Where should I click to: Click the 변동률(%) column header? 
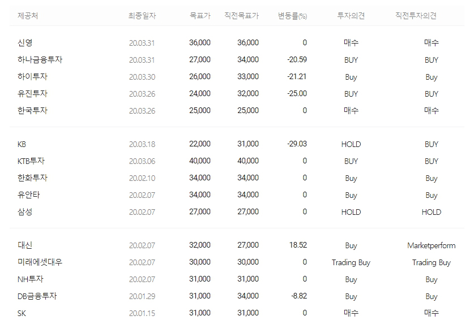pos(293,16)
